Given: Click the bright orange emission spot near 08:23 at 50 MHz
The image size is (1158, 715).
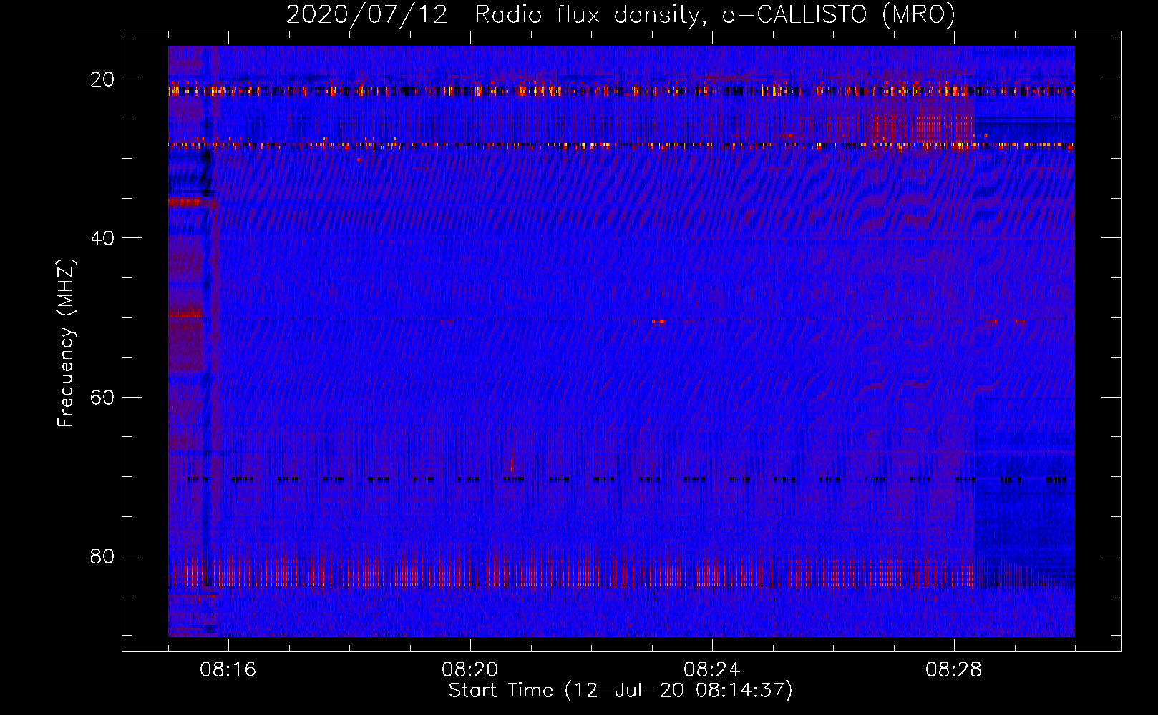Looking at the screenshot, I should click(x=658, y=322).
